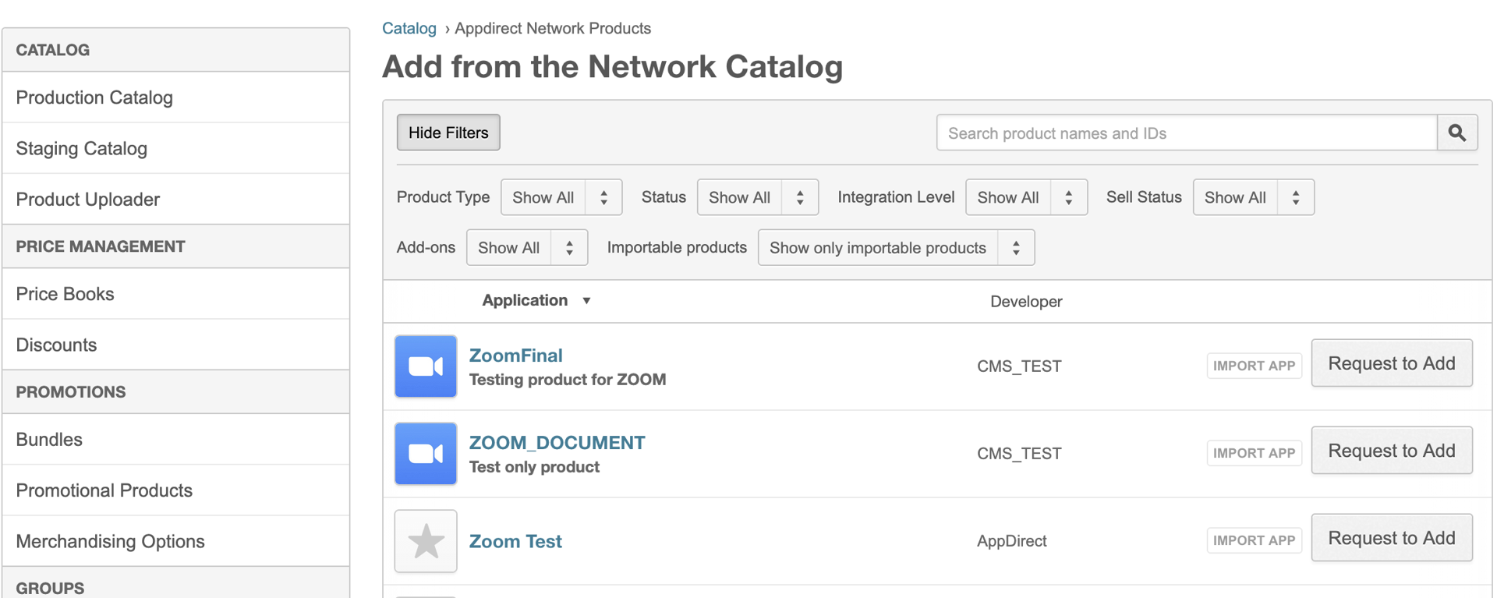Open Production Catalog in sidebar
Viewport: 1497px width, 598px height.
coord(94,97)
